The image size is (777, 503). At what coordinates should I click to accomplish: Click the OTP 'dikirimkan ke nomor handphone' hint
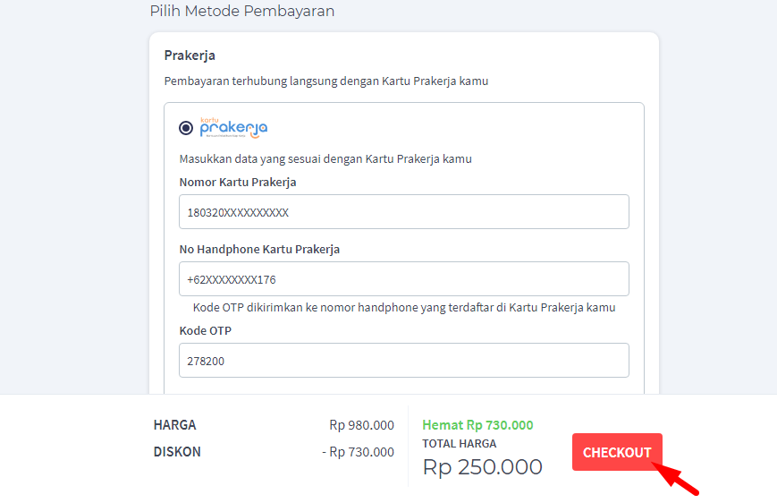click(404, 308)
